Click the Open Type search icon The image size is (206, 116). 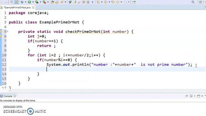70,2
